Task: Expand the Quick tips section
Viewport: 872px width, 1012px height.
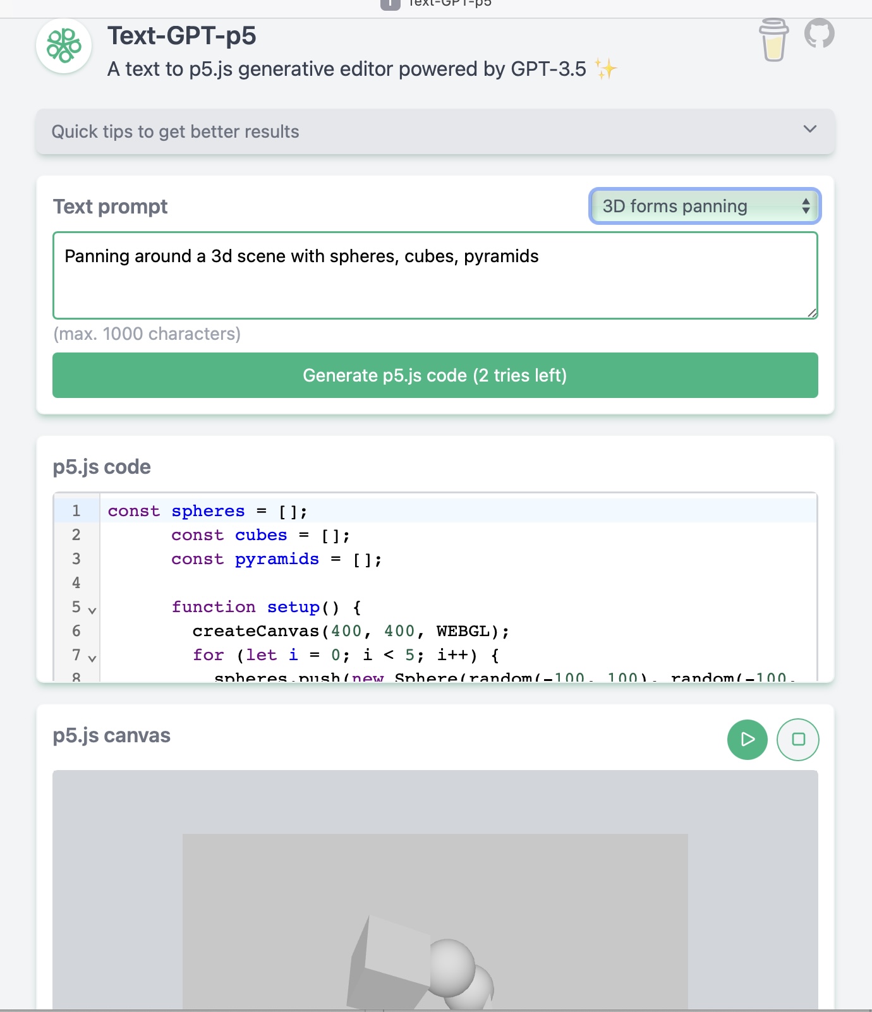Action: (x=809, y=129)
